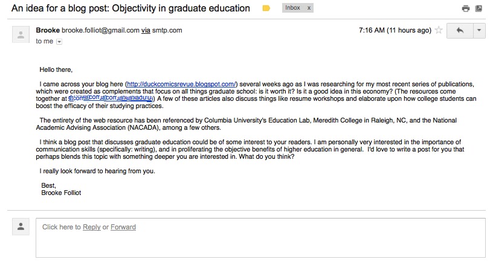Click the reply arrow button
The width and height of the screenshot is (490, 262).
(459, 30)
